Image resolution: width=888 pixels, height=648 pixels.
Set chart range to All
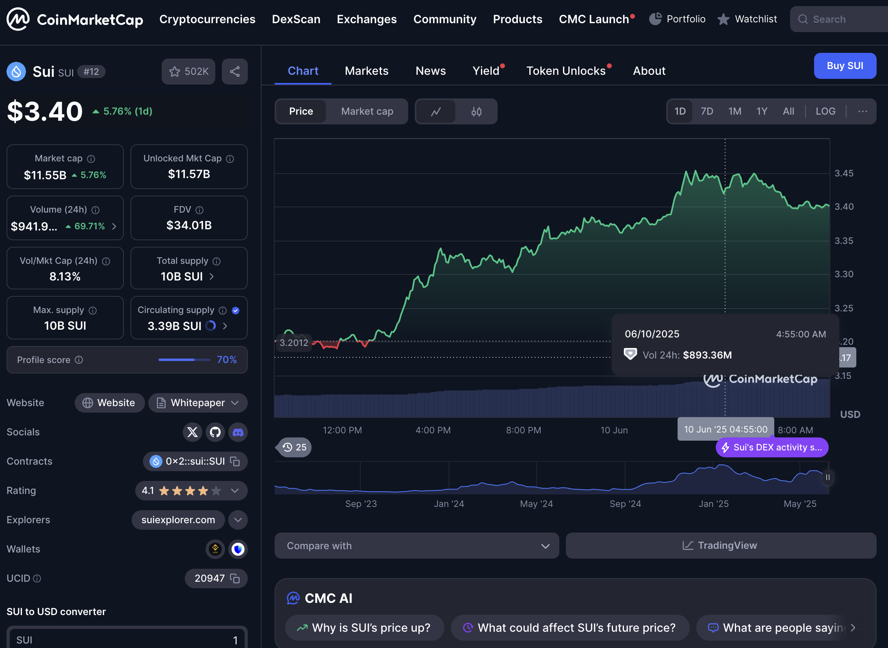click(x=788, y=111)
